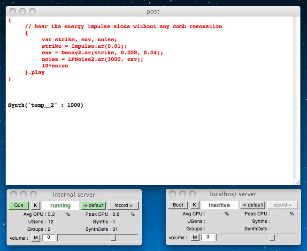
Task: Click the '}.play' line
Action: [35, 73]
